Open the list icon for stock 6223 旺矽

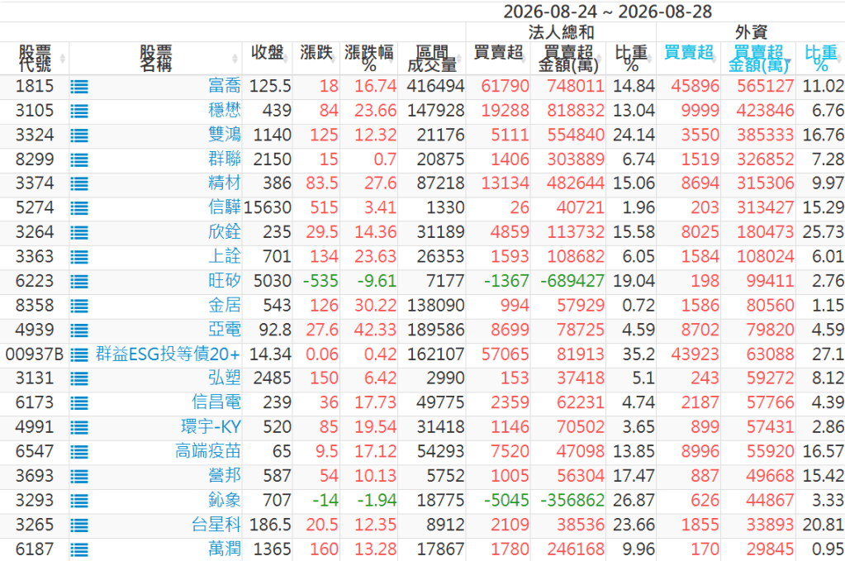(x=79, y=281)
